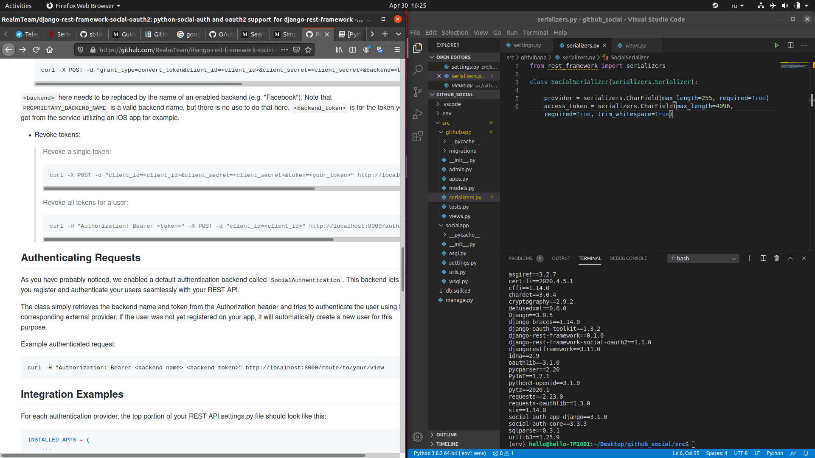
Task: Change indentation via Spaces: 4 status item
Action: pyautogui.click(x=716, y=453)
